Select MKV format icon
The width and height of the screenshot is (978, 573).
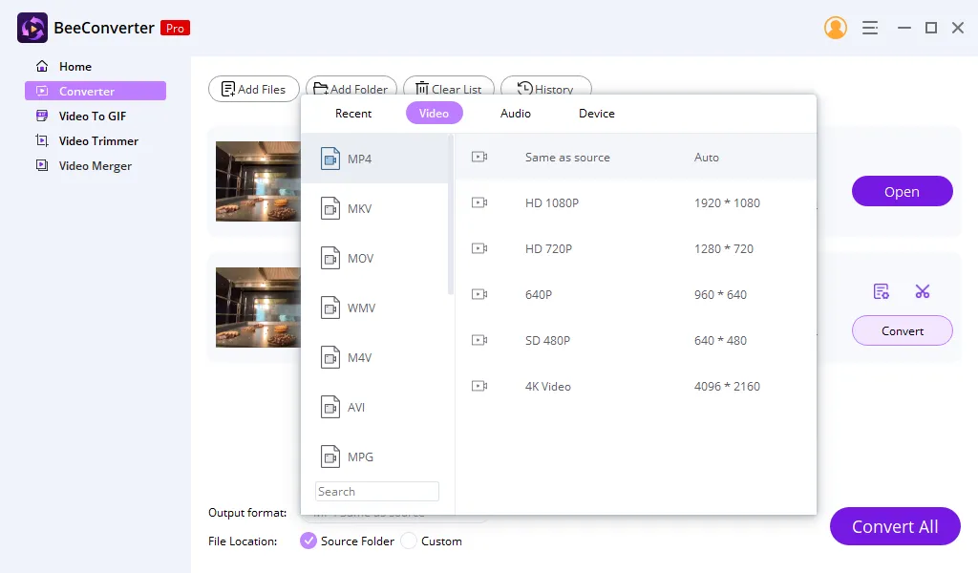[330, 208]
